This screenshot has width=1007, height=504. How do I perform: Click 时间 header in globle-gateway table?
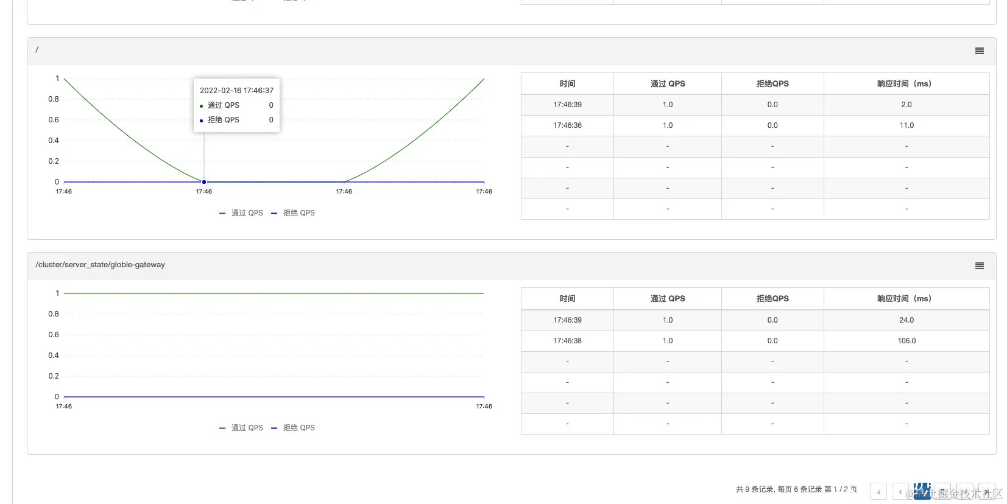(x=567, y=299)
